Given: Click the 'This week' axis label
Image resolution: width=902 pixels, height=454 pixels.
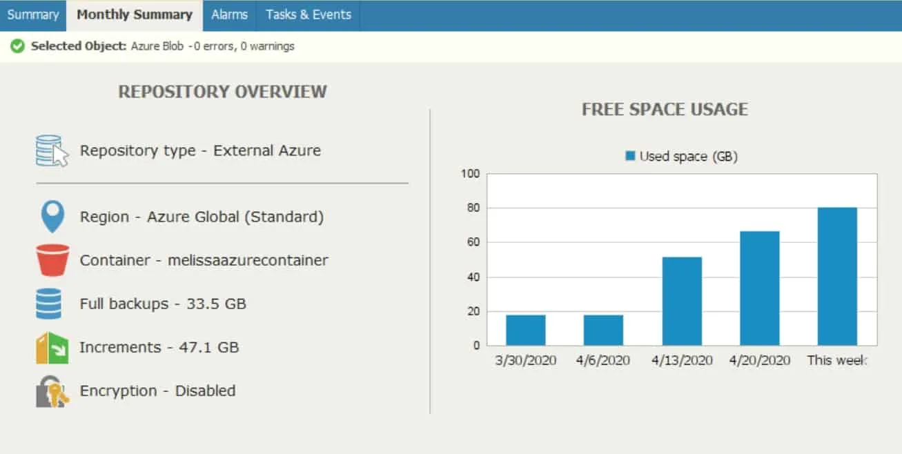Looking at the screenshot, I should tap(837, 360).
